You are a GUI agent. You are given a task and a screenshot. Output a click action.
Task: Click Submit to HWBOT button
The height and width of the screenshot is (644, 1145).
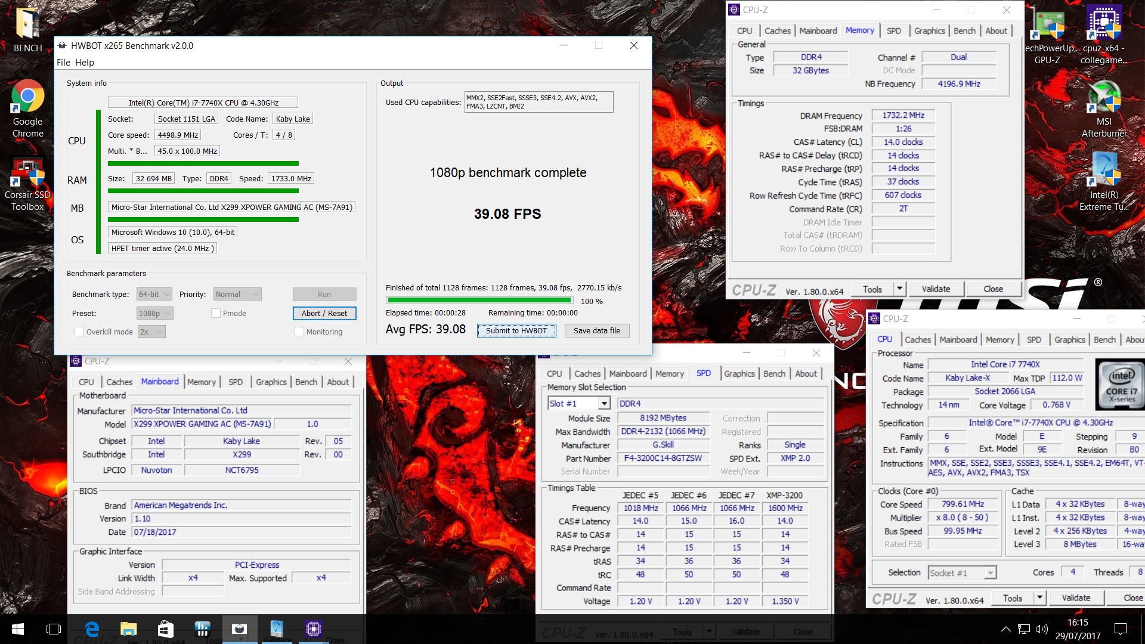(516, 330)
